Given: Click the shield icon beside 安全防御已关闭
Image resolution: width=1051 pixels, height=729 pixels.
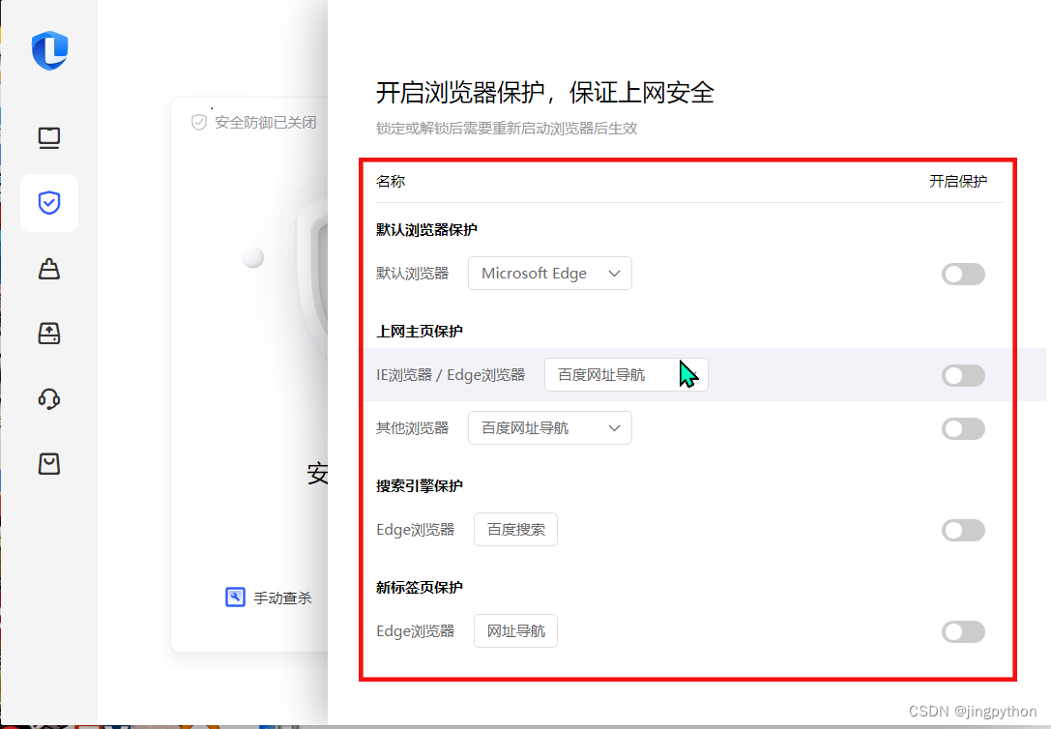Looking at the screenshot, I should 198,123.
